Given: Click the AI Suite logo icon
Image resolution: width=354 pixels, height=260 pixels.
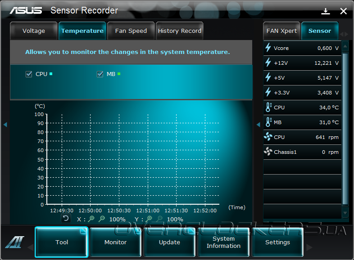Looking at the screenshot, I should [14, 242].
